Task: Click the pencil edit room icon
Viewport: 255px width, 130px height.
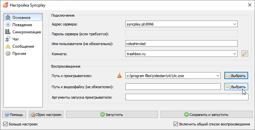Action: pyautogui.click(x=245, y=54)
